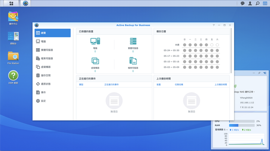The height and width of the screenshot is (151, 270).
Task: Click the 05-03 ~ 05-09 week label
Action: 171,67
